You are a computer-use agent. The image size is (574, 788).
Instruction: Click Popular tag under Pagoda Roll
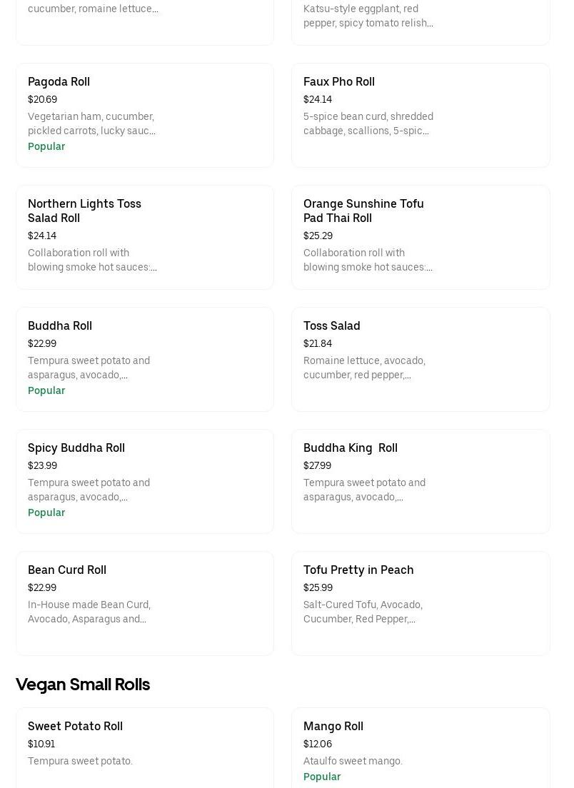[46, 147]
